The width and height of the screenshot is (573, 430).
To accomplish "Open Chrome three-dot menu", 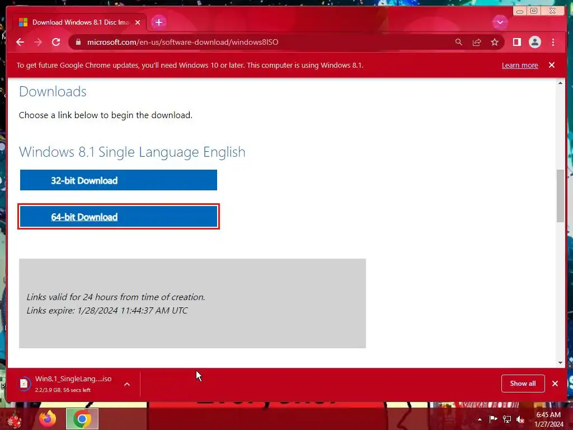I will pyautogui.click(x=553, y=42).
